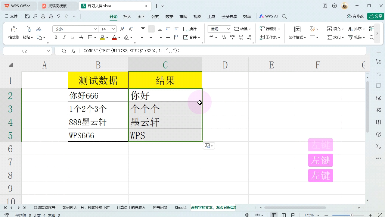The height and width of the screenshot is (217, 385).
Task: Increase font size with A+ icon
Action: click(123, 29)
